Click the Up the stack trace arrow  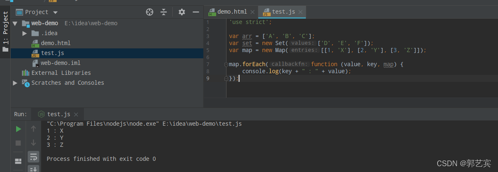(33, 129)
